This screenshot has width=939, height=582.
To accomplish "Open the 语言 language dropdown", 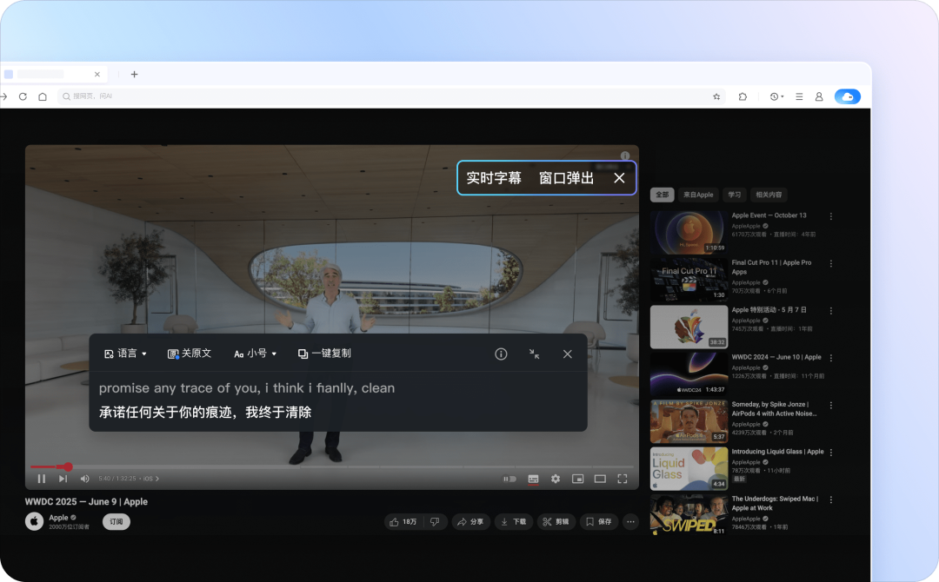I will 125,354.
